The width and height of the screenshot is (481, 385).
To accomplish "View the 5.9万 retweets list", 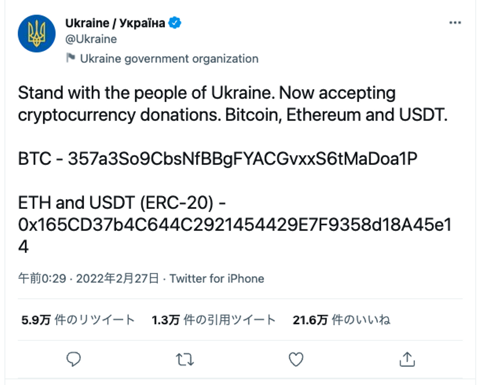I will pos(78,320).
